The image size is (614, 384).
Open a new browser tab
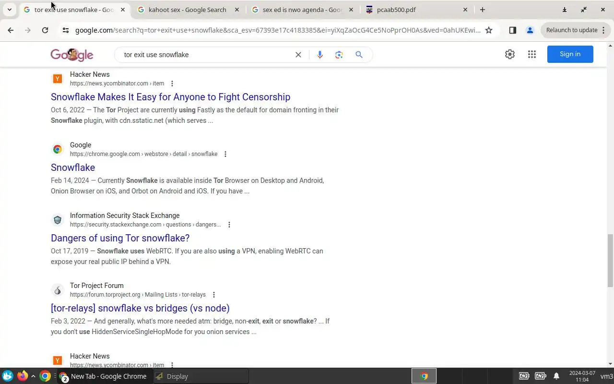(x=483, y=10)
